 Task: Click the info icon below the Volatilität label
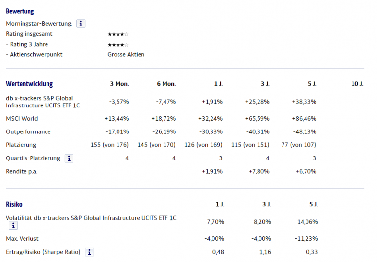pyautogui.click(x=13, y=226)
